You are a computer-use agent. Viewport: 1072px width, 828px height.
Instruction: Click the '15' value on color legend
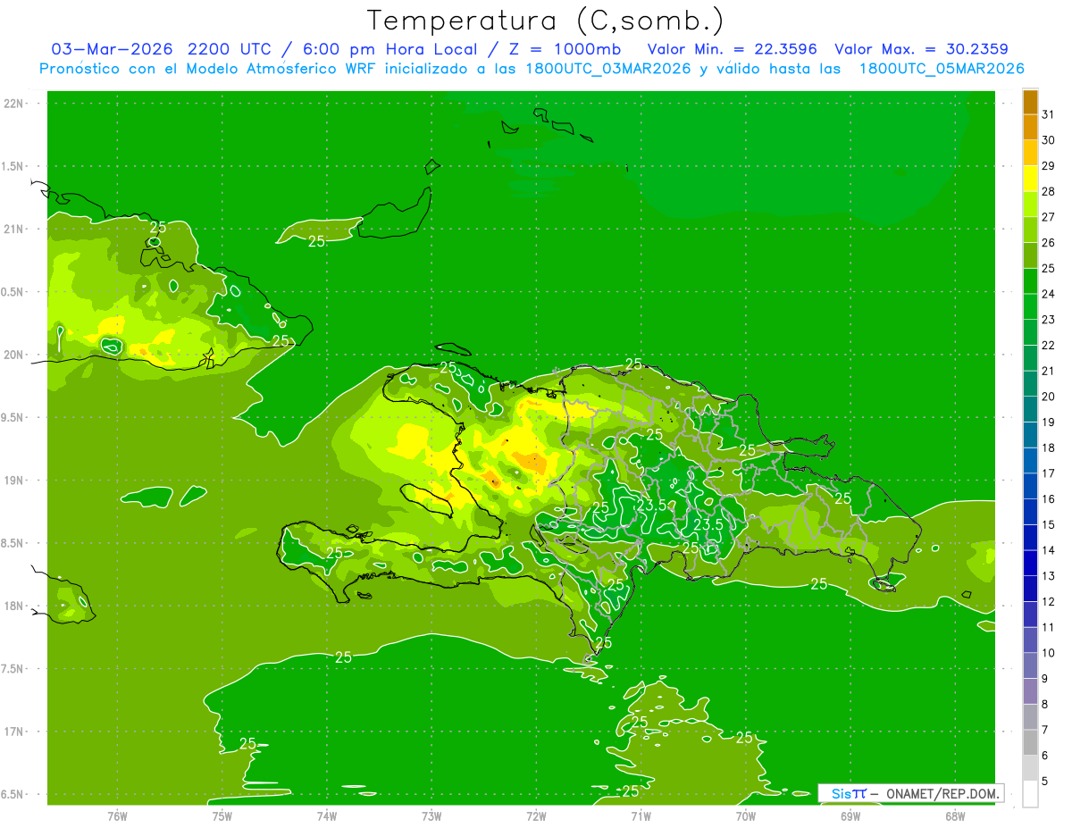(x=1049, y=525)
